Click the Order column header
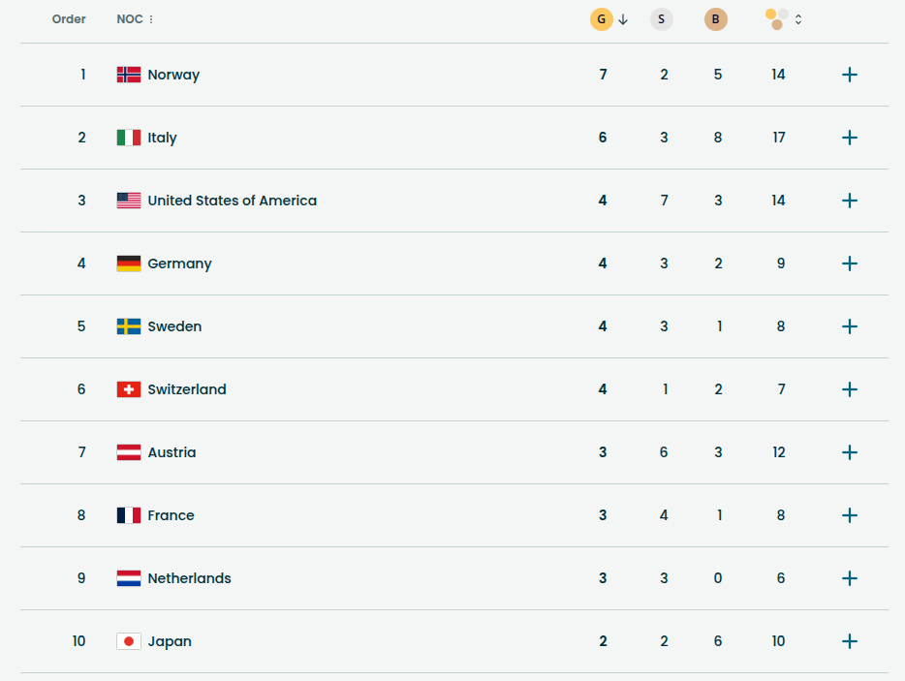Screen dimensions: 905x681 (69, 19)
